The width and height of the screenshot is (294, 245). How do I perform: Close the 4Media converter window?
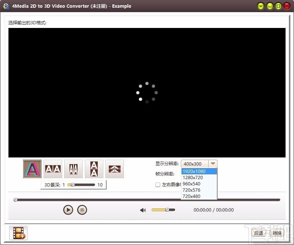click(x=287, y=6)
